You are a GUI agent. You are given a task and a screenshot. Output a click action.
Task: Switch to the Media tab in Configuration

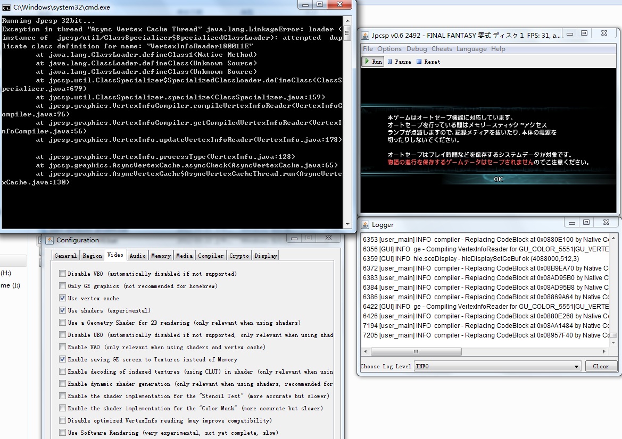pos(185,256)
